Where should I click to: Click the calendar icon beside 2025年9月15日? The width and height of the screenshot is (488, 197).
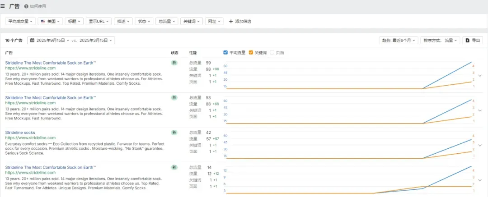click(33, 41)
